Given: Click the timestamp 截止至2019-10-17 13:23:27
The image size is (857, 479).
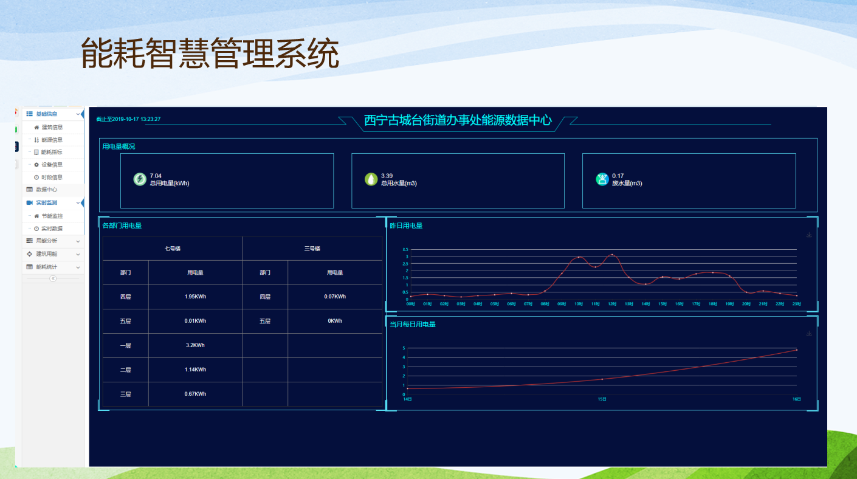Looking at the screenshot, I should coord(128,119).
